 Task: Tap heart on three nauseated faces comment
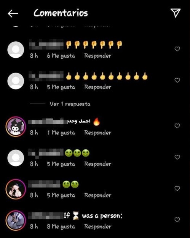(177, 157)
